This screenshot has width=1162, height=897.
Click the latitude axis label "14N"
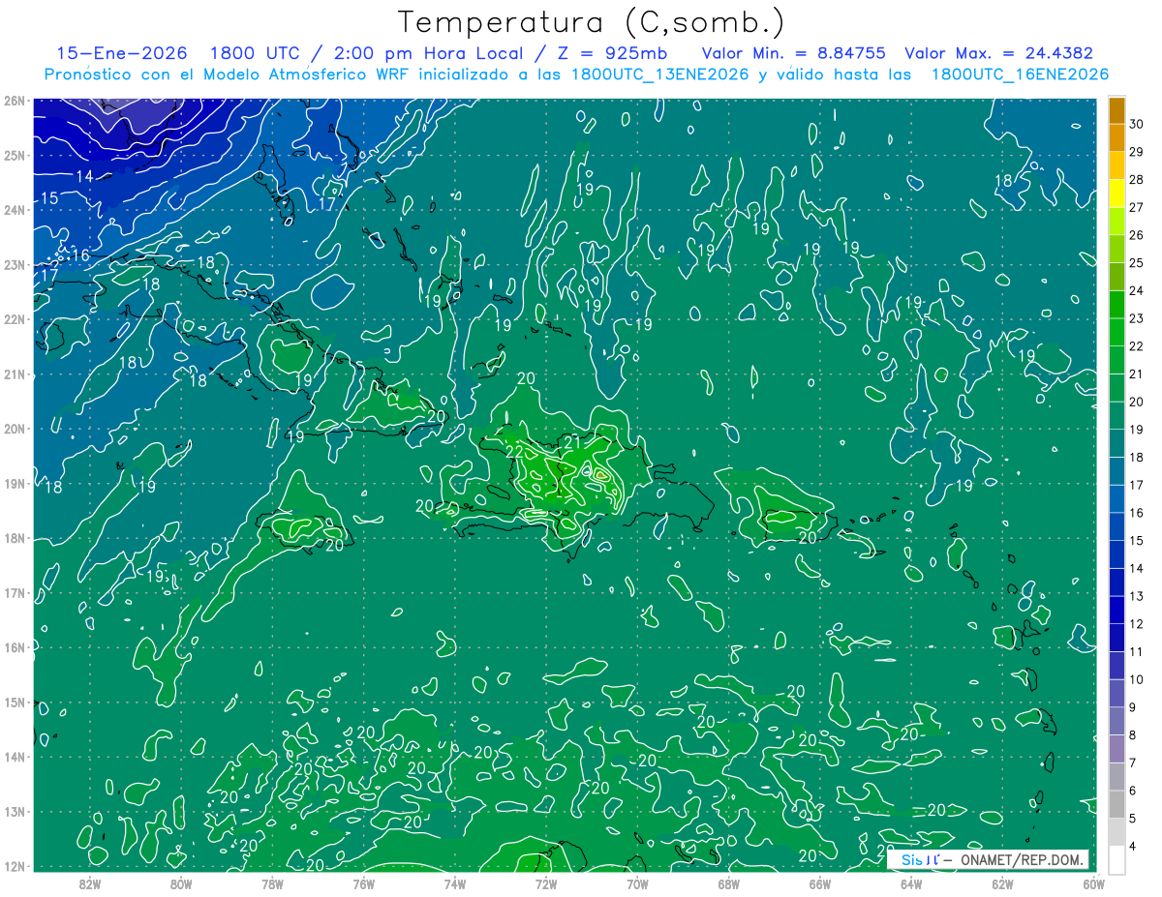pyautogui.click(x=14, y=757)
